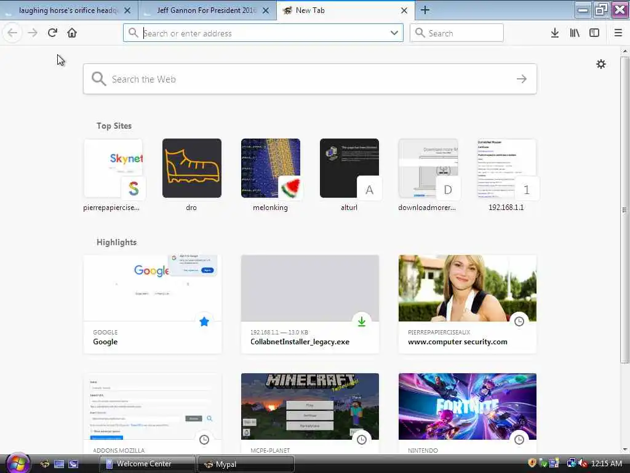The height and width of the screenshot is (473, 630).
Task: Open the hamburger application menu
Action: tap(618, 33)
